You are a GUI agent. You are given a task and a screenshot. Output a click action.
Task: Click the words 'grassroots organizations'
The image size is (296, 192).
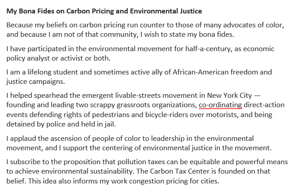pyautogui.click(x=156, y=105)
